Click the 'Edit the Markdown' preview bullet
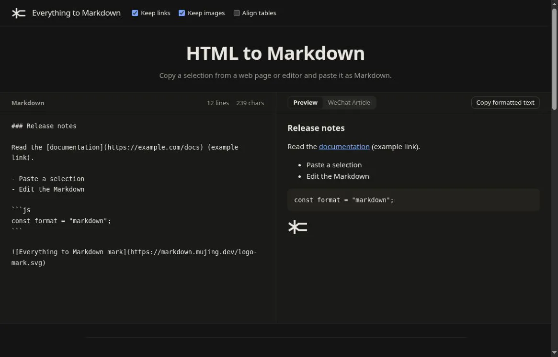The height and width of the screenshot is (357, 558). pos(338,176)
